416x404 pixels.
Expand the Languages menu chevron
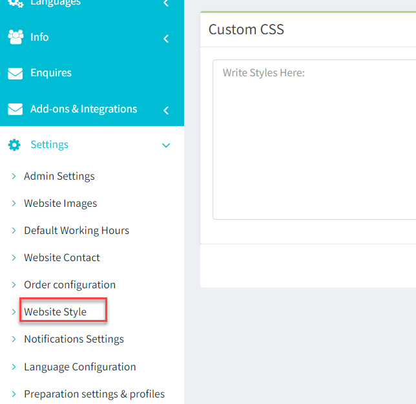click(166, 3)
